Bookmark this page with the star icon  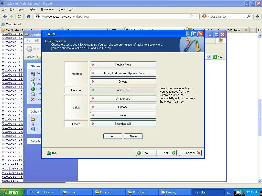pos(191,16)
